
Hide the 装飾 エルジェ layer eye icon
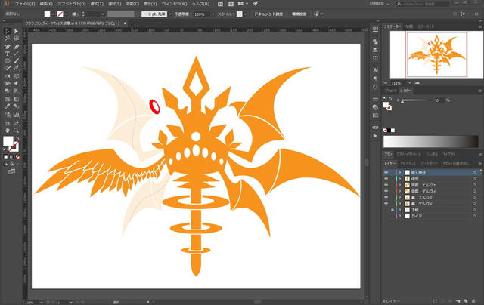(x=386, y=185)
